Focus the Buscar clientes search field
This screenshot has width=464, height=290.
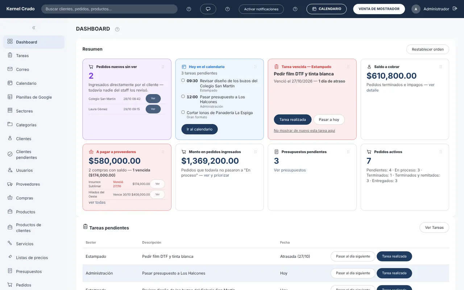pyautogui.click(x=109, y=9)
